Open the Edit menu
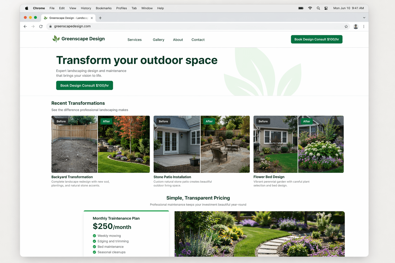 click(62, 8)
